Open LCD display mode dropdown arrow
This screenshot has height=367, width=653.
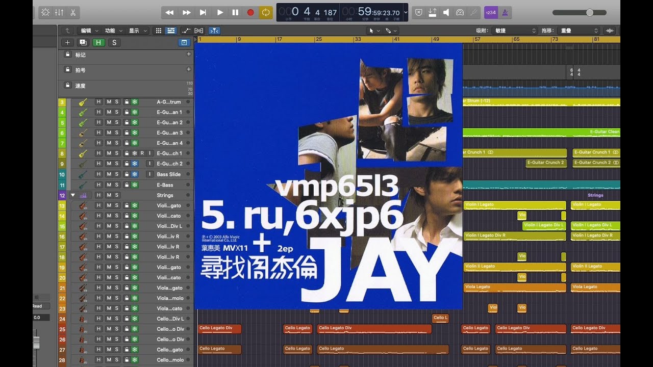(406, 12)
